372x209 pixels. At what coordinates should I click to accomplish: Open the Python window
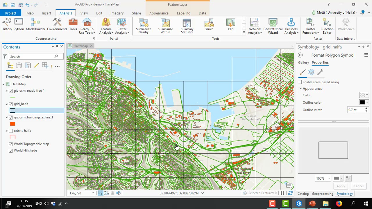pyautogui.click(x=19, y=24)
